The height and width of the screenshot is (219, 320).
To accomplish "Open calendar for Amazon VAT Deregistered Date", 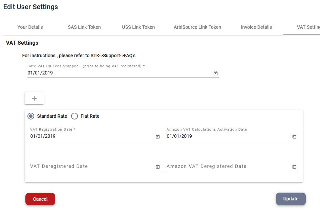I will point(294,167).
